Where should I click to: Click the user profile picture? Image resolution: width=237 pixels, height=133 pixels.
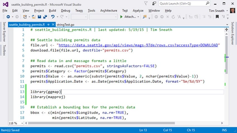pos(233,11)
